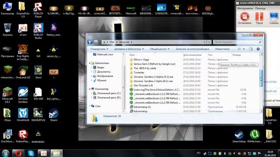The width and height of the screenshot is (280, 157).
Task: Open the oCam Инструменты menu
Action: 245,8
